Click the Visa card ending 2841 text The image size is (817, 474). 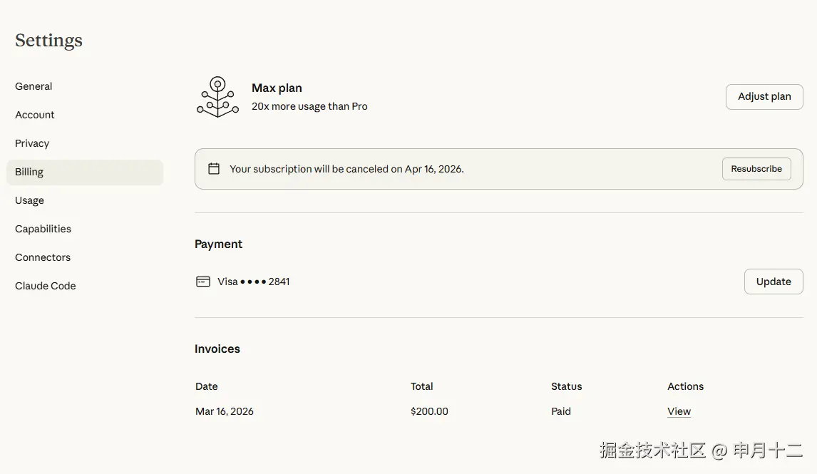click(254, 282)
